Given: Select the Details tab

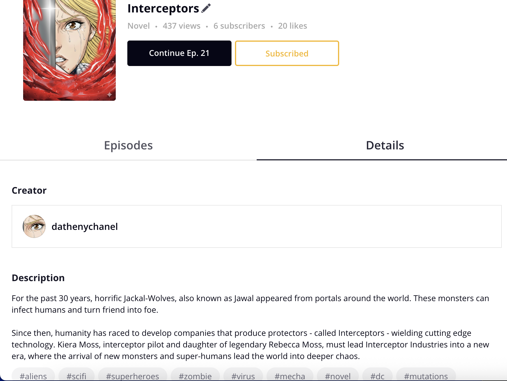Looking at the screenshot, I should [385, 145].
